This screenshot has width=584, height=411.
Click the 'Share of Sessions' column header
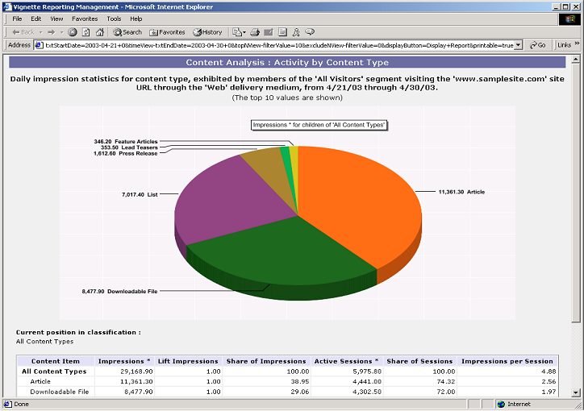coord(419,361)
